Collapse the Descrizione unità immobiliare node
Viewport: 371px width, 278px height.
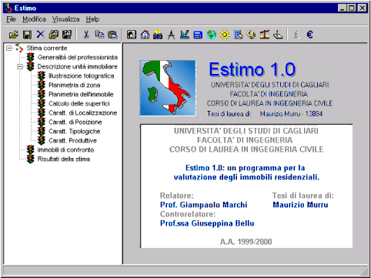20,67
